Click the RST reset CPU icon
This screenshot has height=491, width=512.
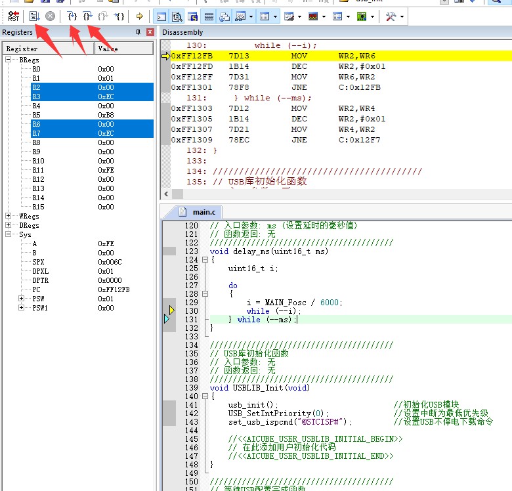13,16
